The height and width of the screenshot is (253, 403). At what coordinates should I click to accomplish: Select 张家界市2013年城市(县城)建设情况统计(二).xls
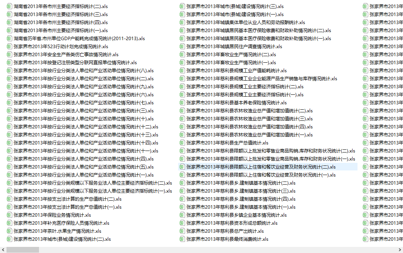tap(62, 239)
